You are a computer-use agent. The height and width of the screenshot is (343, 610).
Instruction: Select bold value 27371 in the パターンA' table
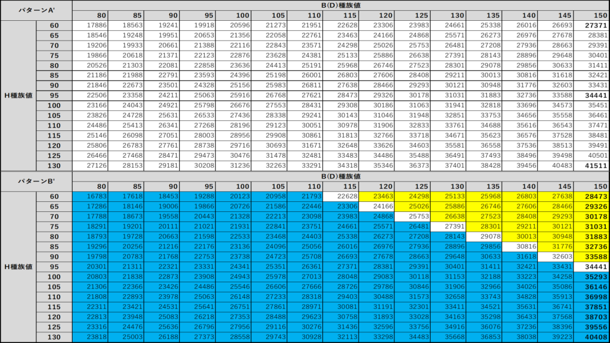coord(596,25)
